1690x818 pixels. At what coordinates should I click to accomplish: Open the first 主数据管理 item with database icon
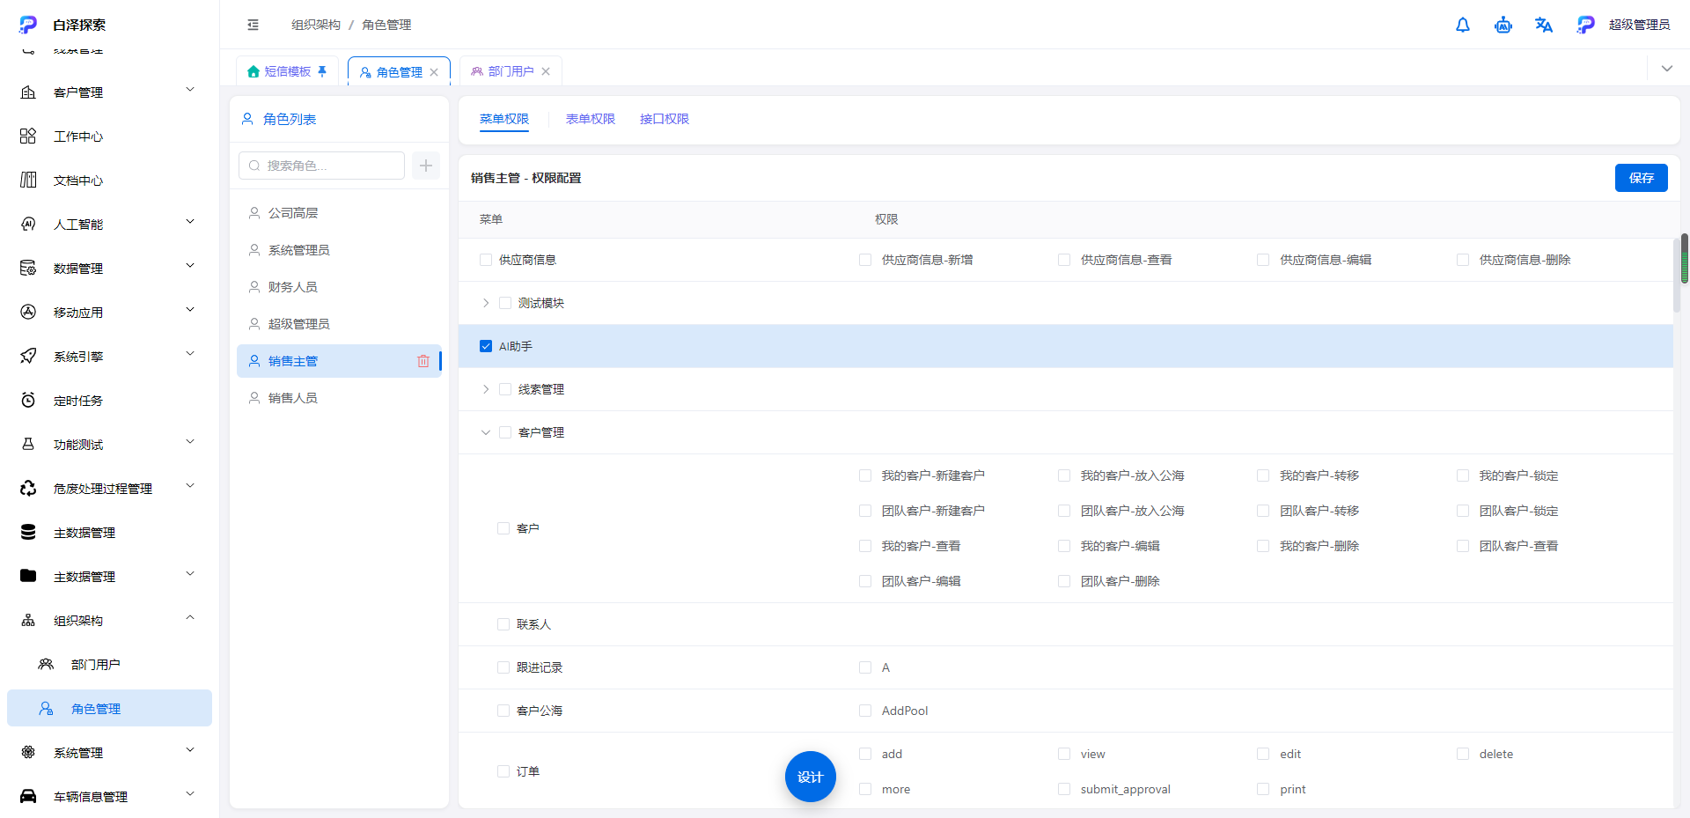pyautogui.click(x=109, y=533)
